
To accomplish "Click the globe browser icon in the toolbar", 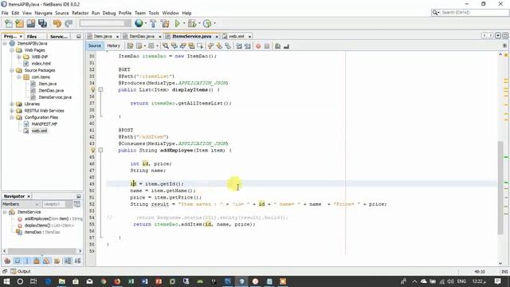I will tap(139, 23).
